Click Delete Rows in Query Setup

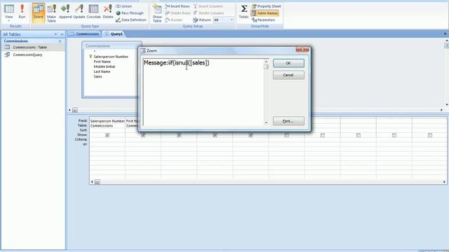click(177, 13)
